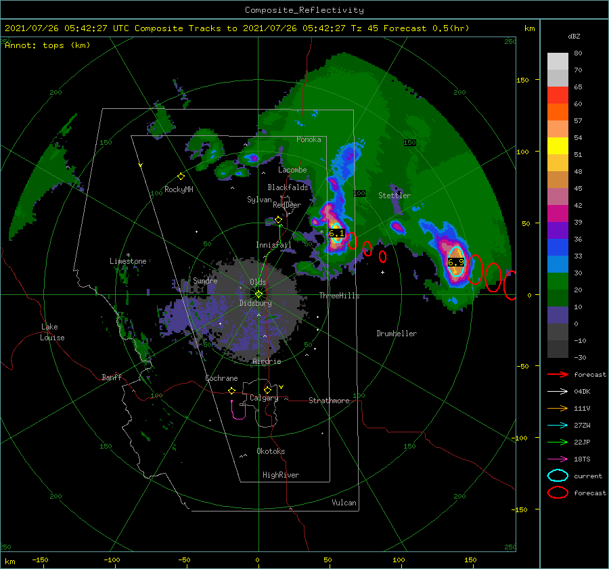Viewport: 609px width, 569px height.
Task: Select the cyan 27ZW track arrow
Action: click(x=558, y=426)
